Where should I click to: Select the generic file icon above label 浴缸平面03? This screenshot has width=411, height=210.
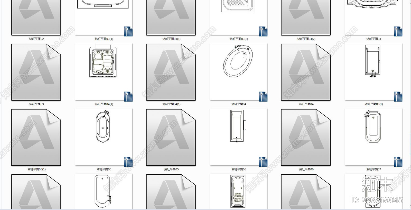(x=36, y=72)
